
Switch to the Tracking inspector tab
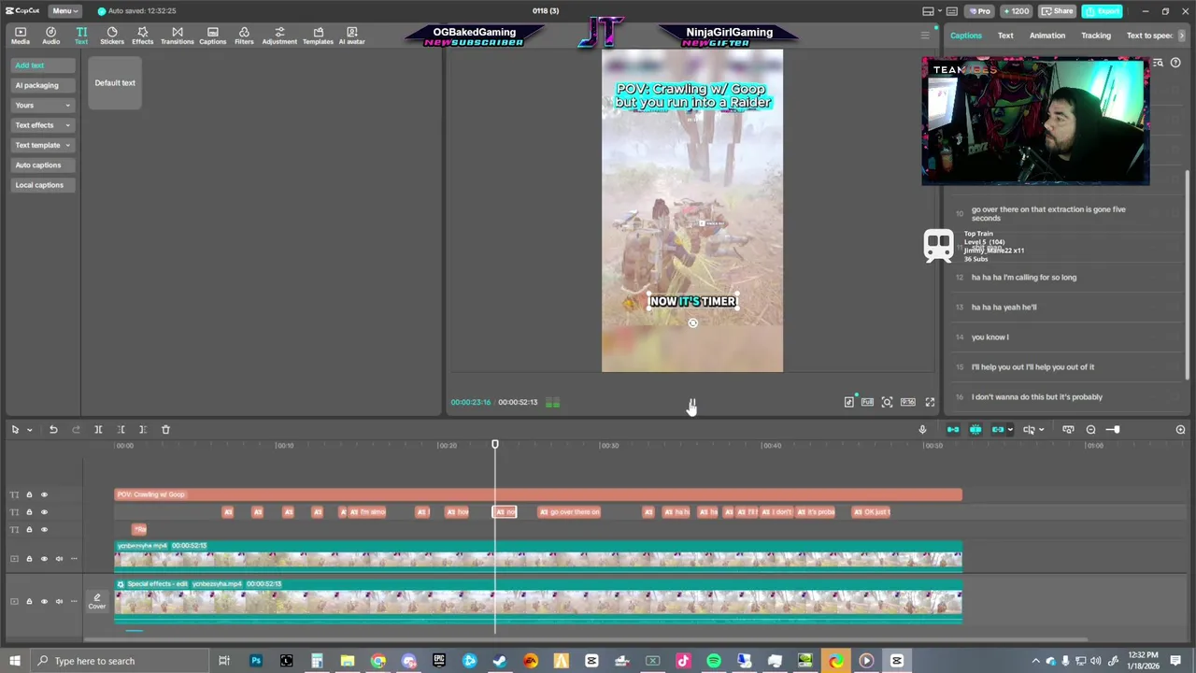[1096, 36]
